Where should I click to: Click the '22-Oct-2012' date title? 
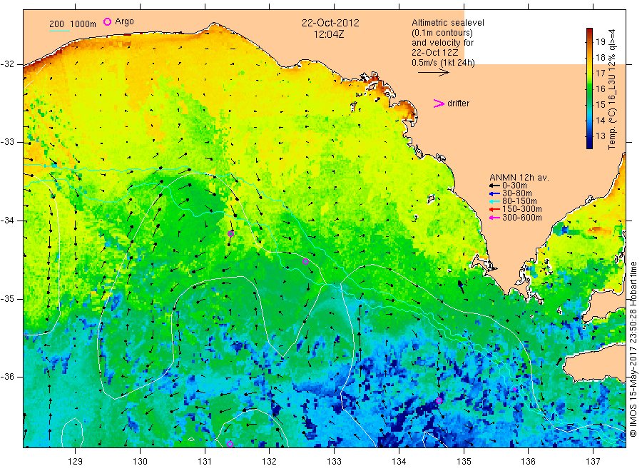[x=330, y=23]
